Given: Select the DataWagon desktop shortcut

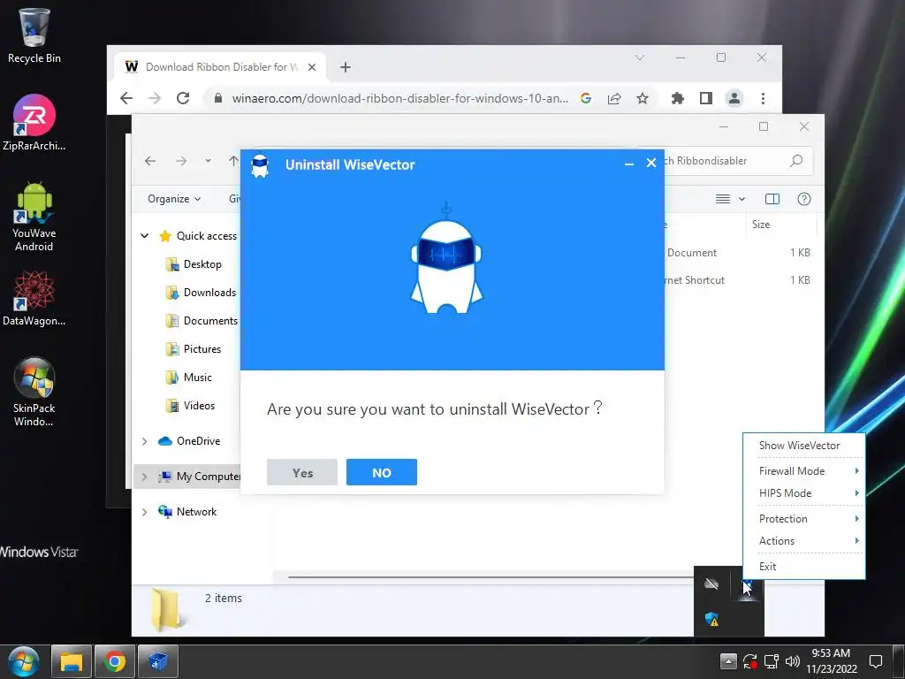Looking at the screenshot, I should [x=34, y=299].
